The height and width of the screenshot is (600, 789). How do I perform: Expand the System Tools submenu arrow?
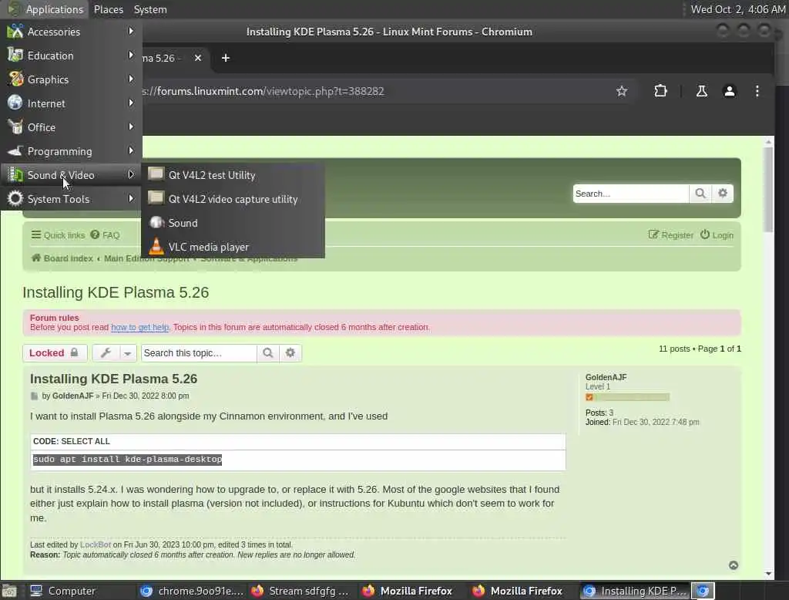[x=131, y=198]
